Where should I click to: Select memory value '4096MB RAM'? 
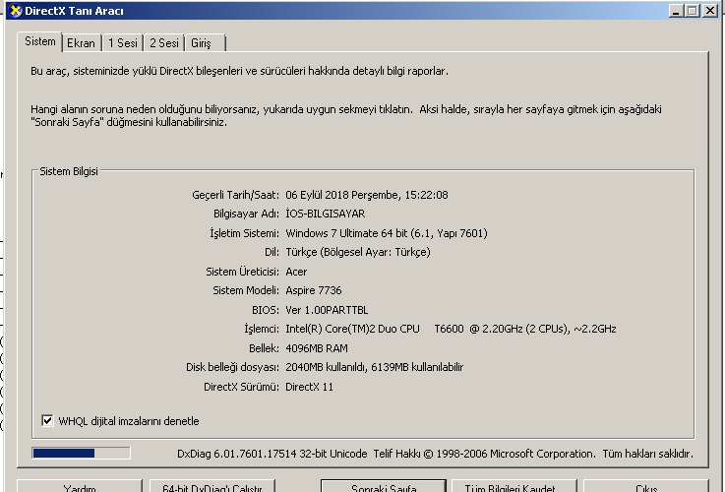coord(317,348)
